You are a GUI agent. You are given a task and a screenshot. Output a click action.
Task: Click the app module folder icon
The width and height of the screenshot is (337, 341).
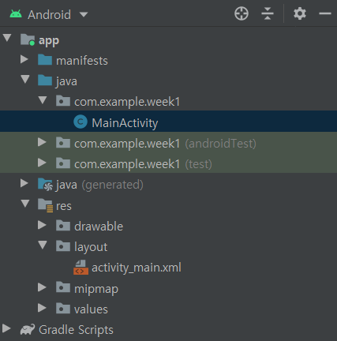(x=28, y=39)
